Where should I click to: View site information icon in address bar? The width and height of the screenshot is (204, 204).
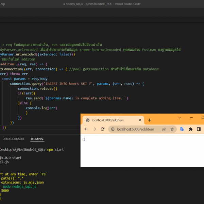click(x=112, y=129)
